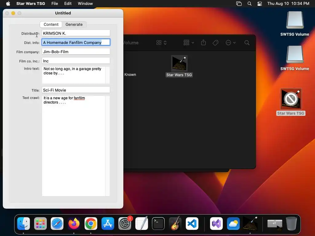Screen dimensions: 315x236
Task: Launch Google Chrome from the Dock
Action: coord(91,224)
